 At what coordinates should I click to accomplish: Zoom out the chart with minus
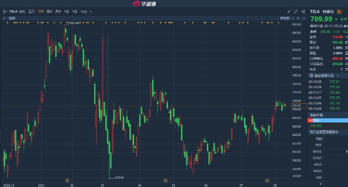click(304, 18)
